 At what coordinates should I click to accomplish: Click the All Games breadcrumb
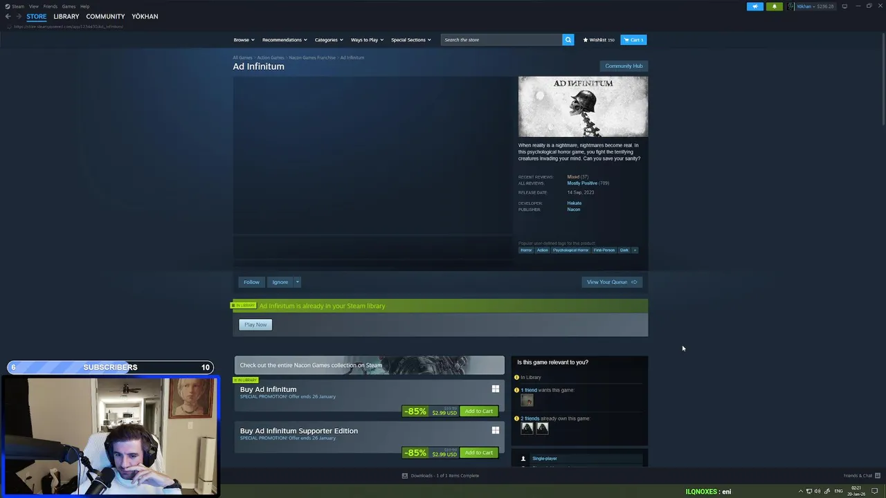pyautogui.click(x=242, y=57)
